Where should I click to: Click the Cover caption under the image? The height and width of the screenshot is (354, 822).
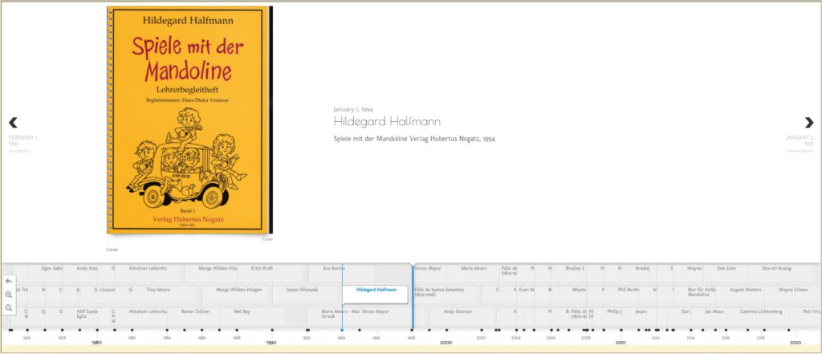[112, 250]
